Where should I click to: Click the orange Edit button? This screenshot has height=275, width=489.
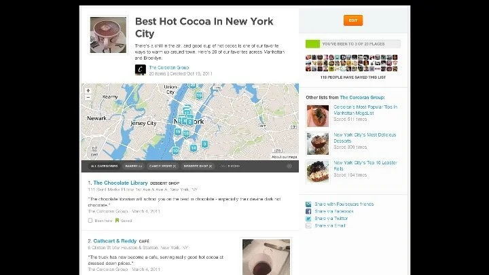[x=353, y=20]
